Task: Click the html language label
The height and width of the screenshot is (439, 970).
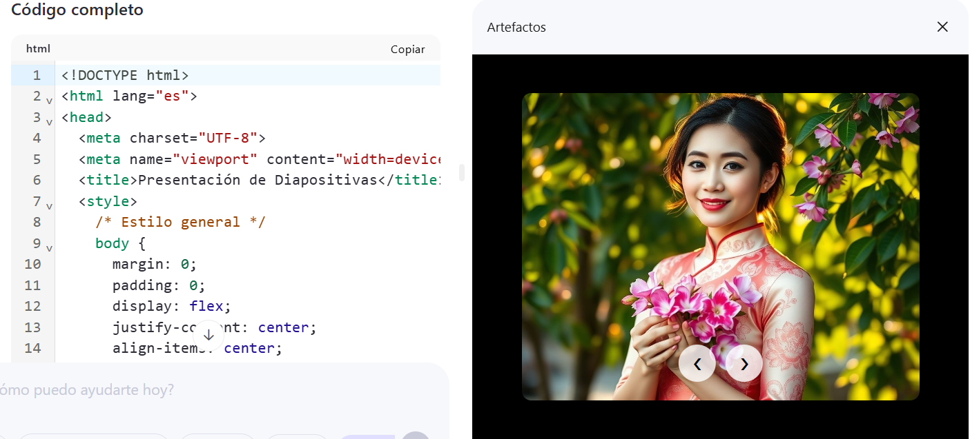Action: coord(38,49)
